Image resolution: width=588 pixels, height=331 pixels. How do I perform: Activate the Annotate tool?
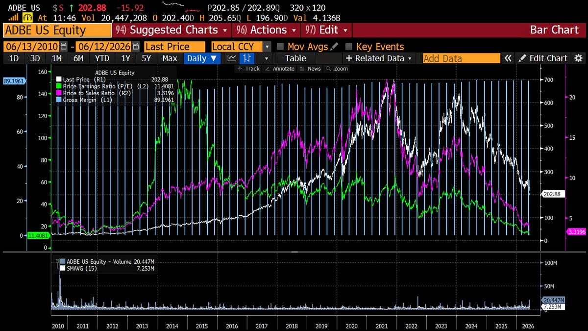[281, 69]
